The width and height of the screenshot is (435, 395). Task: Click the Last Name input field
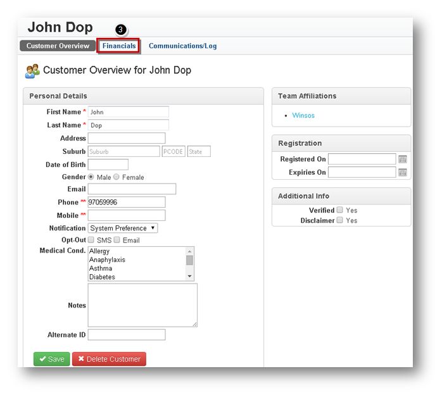click(128, 125)
